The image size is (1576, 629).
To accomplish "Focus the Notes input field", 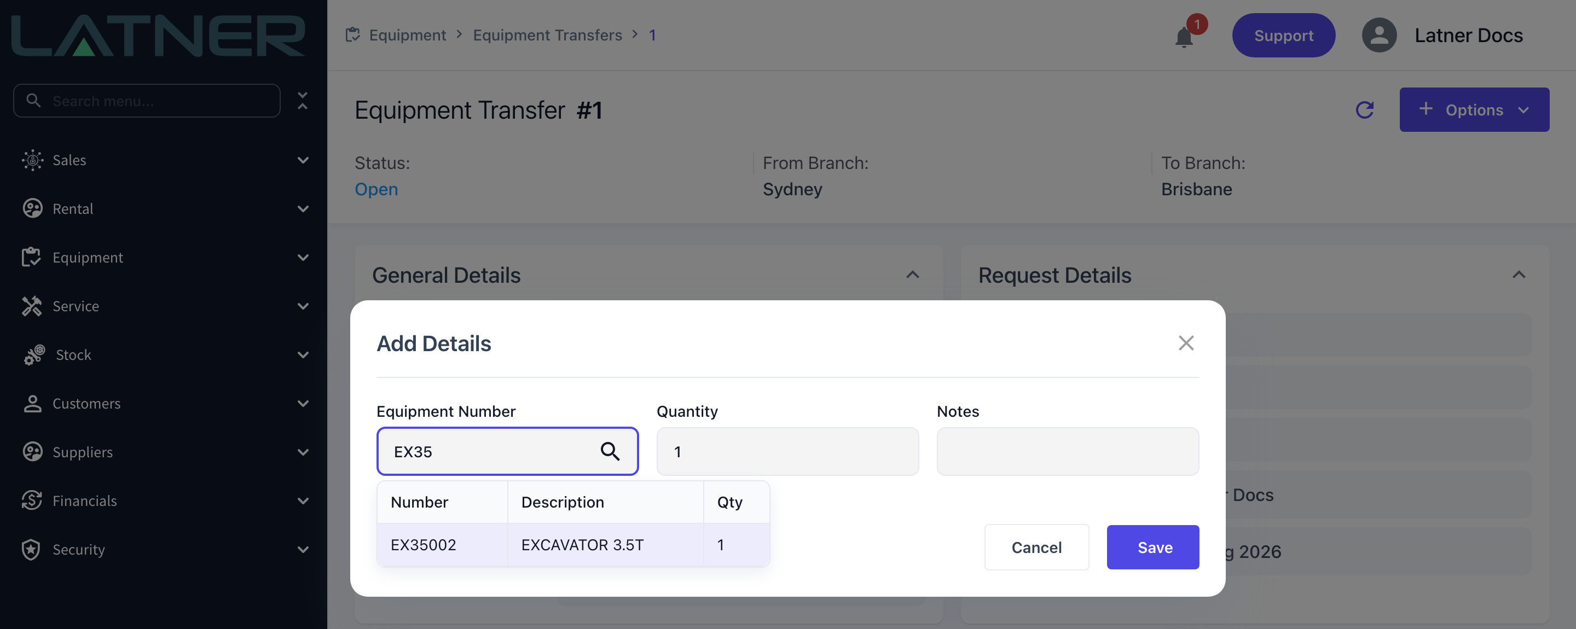I will pyautogui.click(x=1068, y=451).
